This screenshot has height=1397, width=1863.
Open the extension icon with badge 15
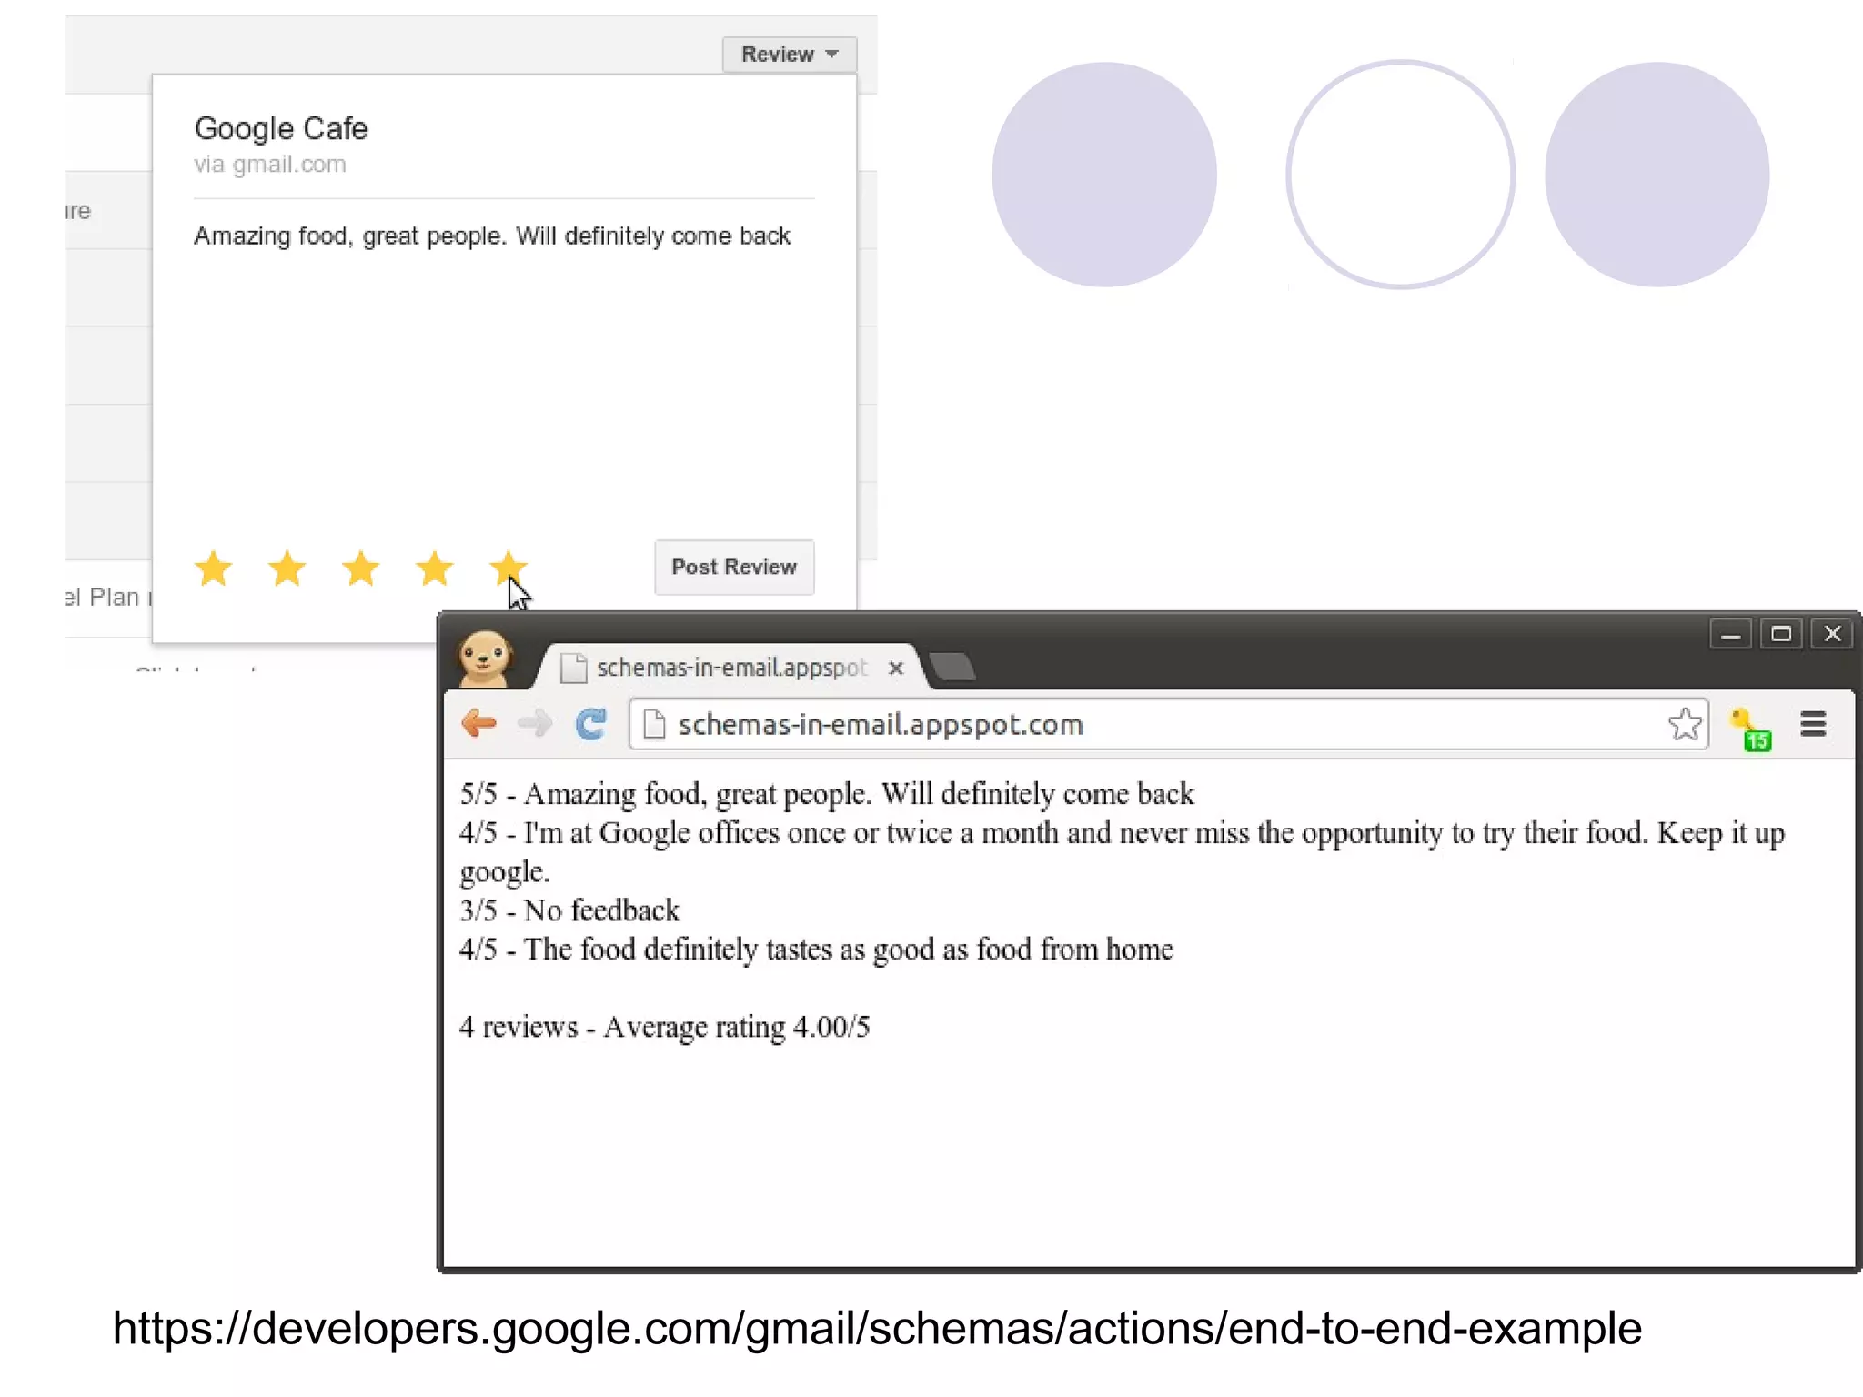click(x=1751, y=729)
